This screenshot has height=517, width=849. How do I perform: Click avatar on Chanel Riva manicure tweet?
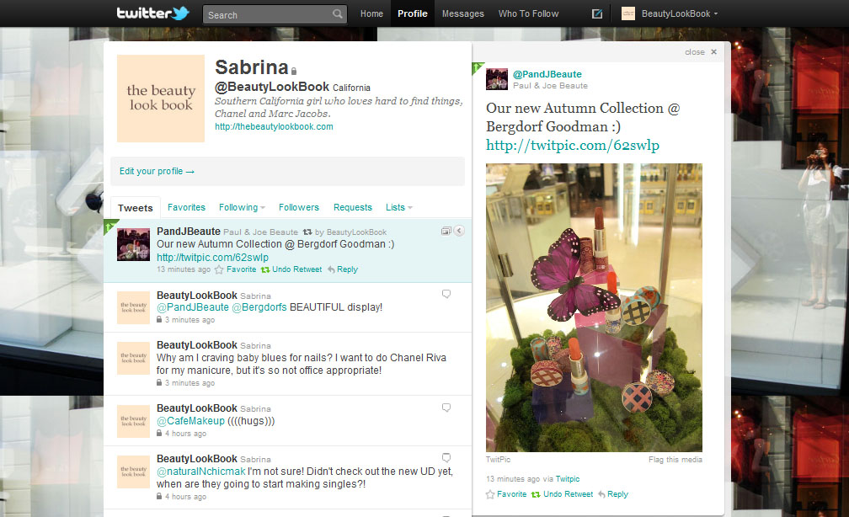click(133, 359)
